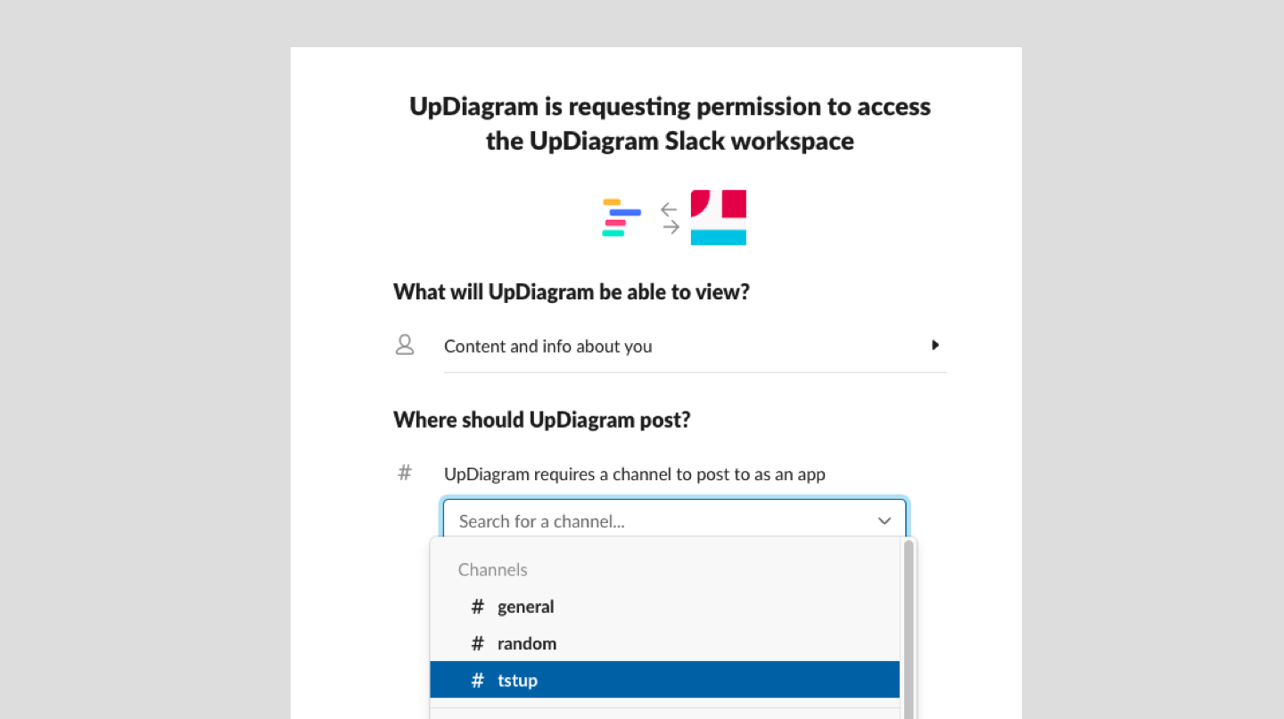Click 'Where should UpDiagram post?' heading
Image resolution: width=1284 pixels, height=719 pixels.
[542, 420]
